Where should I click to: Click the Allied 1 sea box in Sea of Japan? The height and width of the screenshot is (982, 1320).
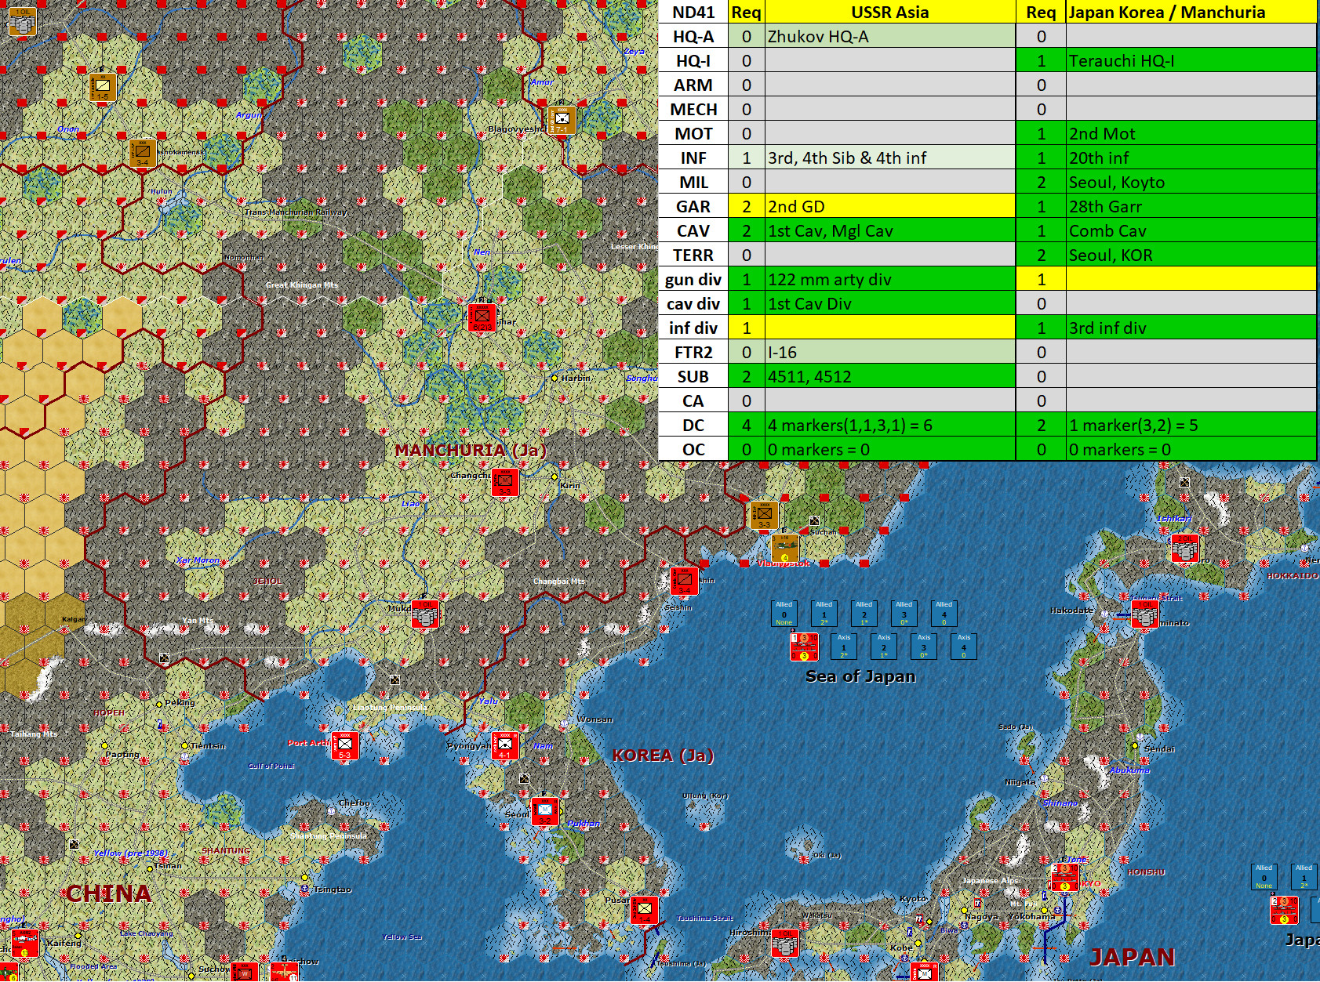click(x=824, y=613)
